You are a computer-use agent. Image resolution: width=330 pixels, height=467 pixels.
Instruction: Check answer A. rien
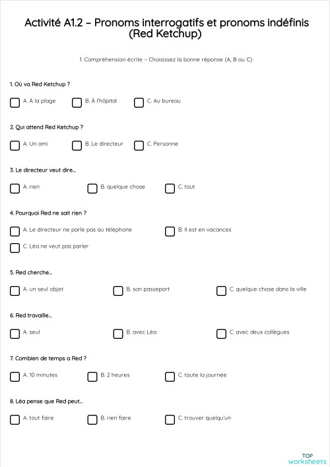(x=15, y=188)
